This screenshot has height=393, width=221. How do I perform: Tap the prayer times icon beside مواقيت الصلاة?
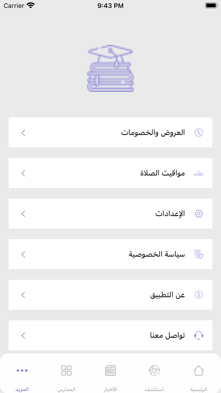(199, 173)
